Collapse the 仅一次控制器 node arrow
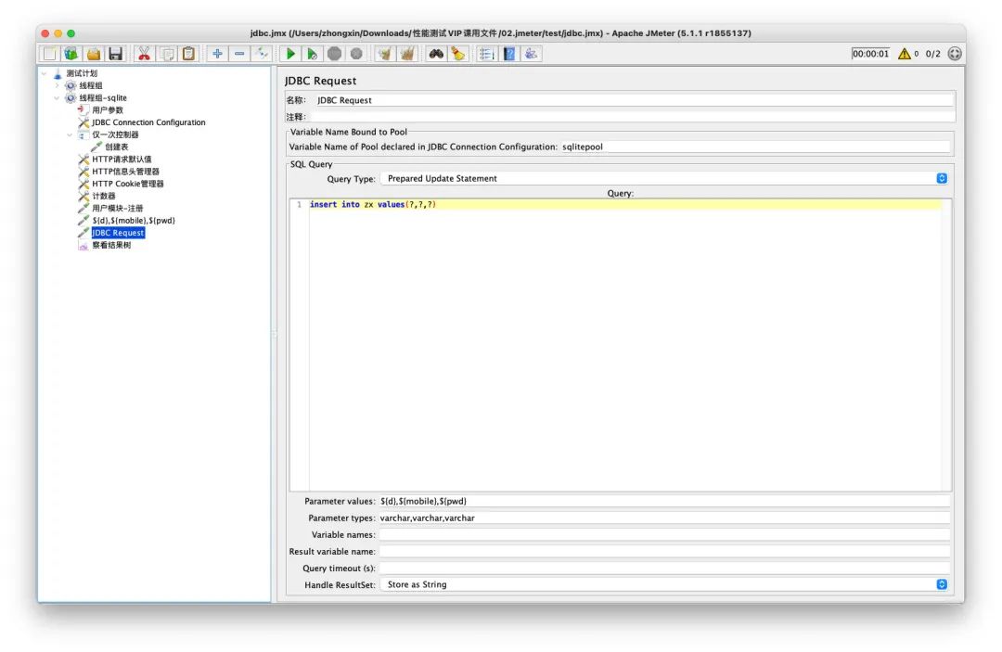The width and height of the screenshot is (1002, 652). (70, 134)
